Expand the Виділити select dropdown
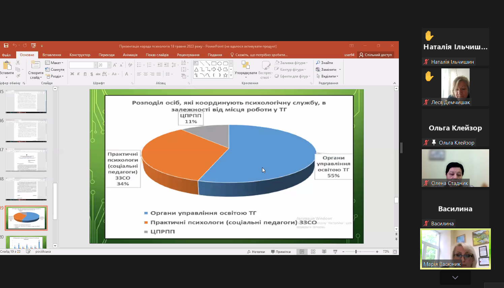 327,76
